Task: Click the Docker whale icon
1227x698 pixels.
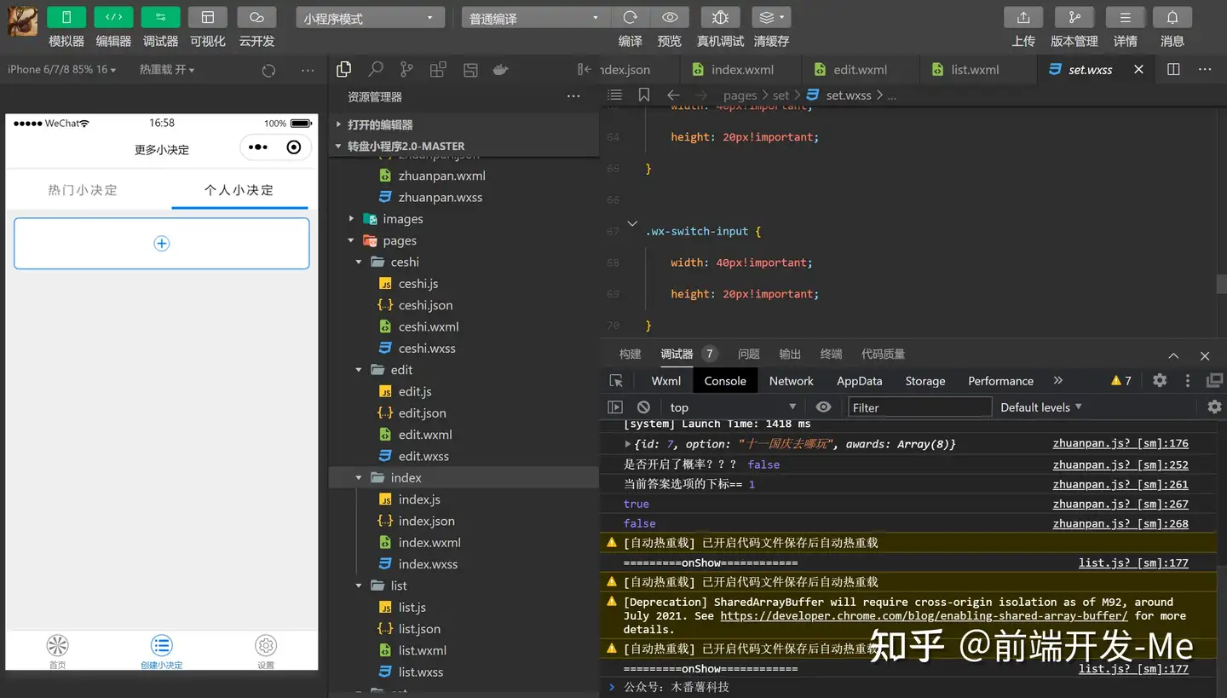Action: [x=501, y=70]
